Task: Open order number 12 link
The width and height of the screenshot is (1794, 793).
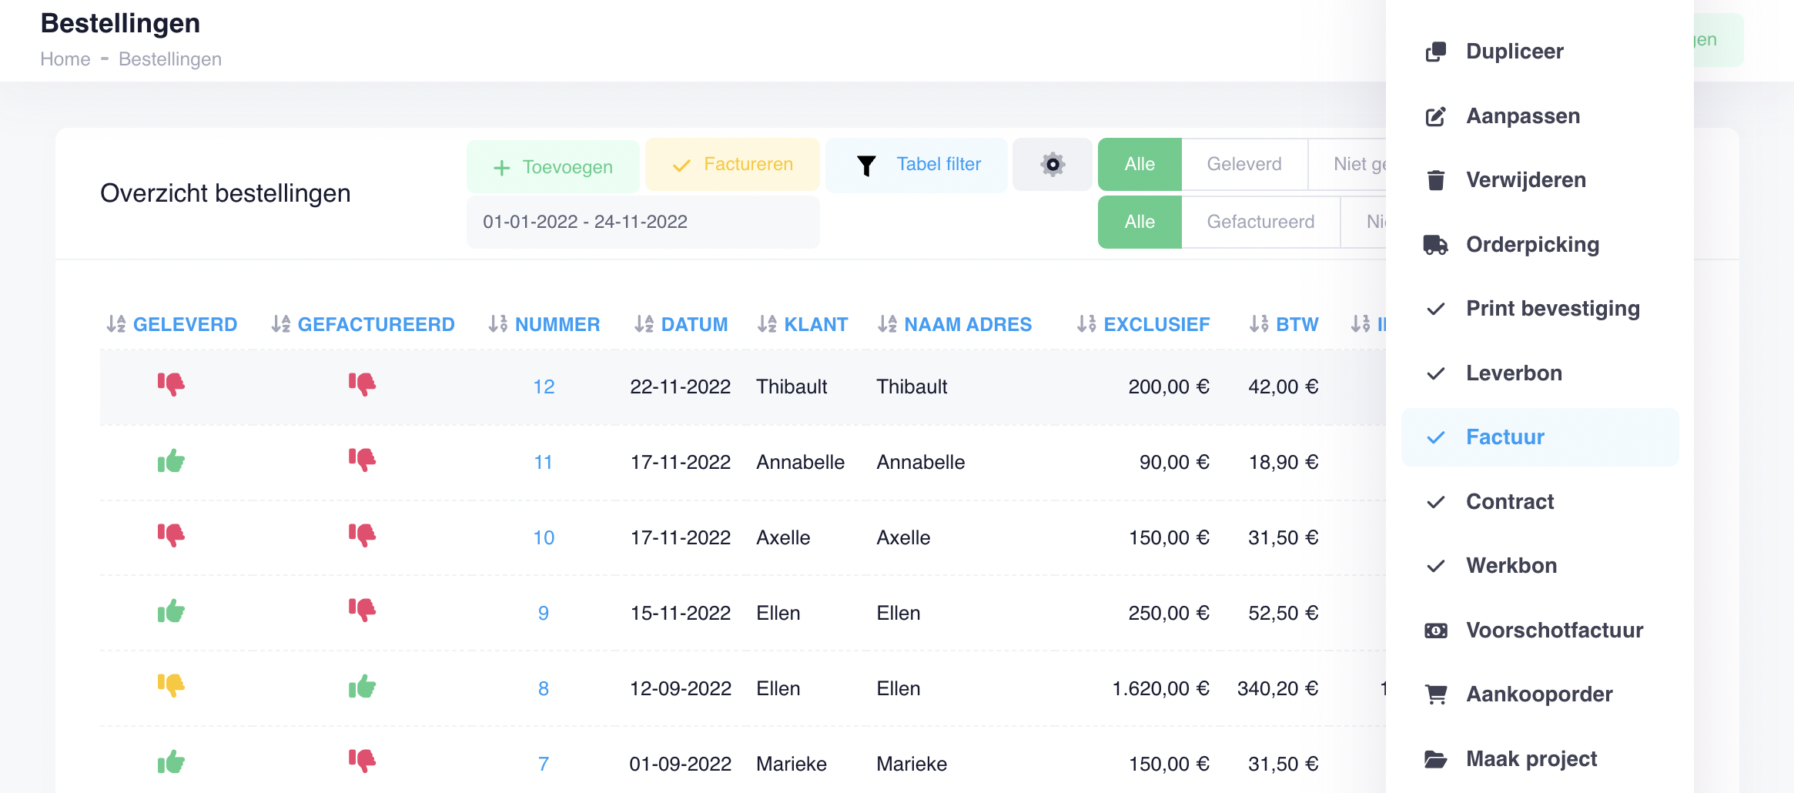Action: (x=544, y=386)
